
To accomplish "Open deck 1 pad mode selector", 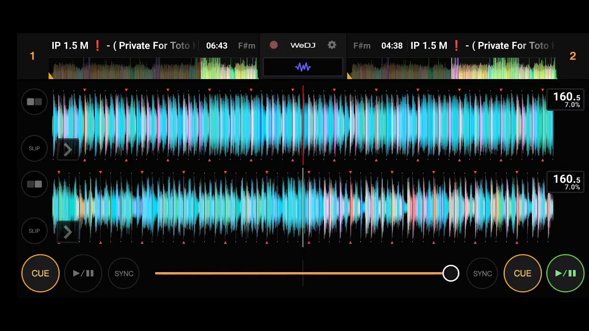I will click(x=35, y=102).
